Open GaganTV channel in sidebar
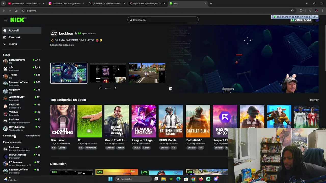Screen dimensions: 326x183 (x=22, y=91)
